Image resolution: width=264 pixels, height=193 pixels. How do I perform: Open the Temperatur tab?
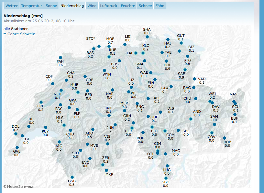coord(32,6)
